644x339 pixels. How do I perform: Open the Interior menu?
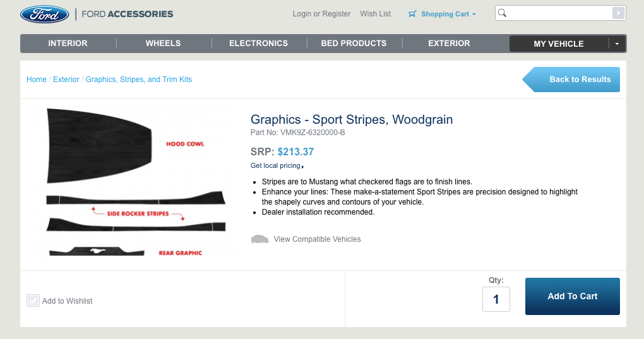pyautogui.click(x=68, y=44)
